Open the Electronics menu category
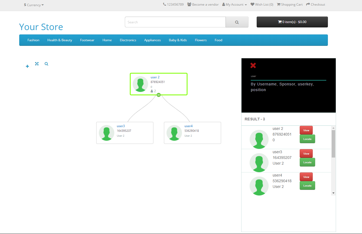This screenshot has width=362, height=234. (x=128, y=40)
